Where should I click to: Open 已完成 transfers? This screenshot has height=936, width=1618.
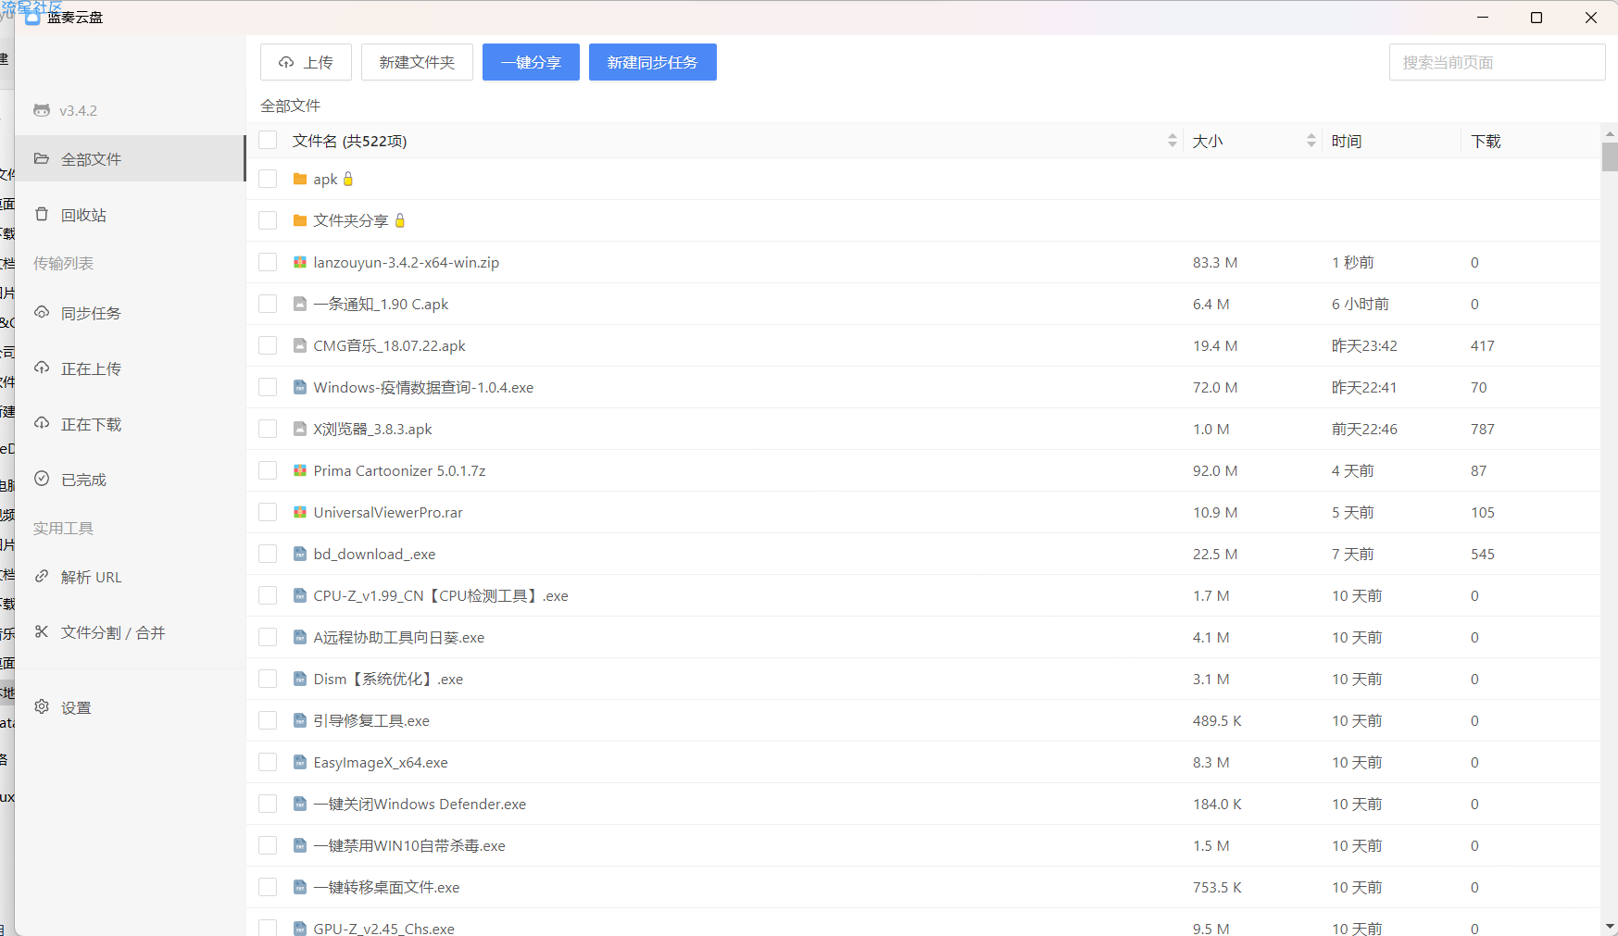(x=130, y=479)
